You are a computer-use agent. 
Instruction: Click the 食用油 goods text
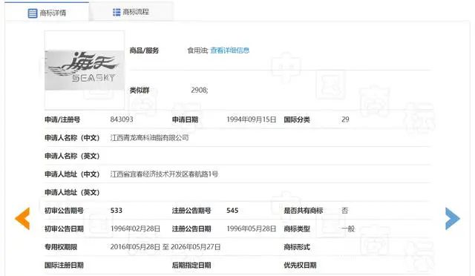(x=197, y=50)
